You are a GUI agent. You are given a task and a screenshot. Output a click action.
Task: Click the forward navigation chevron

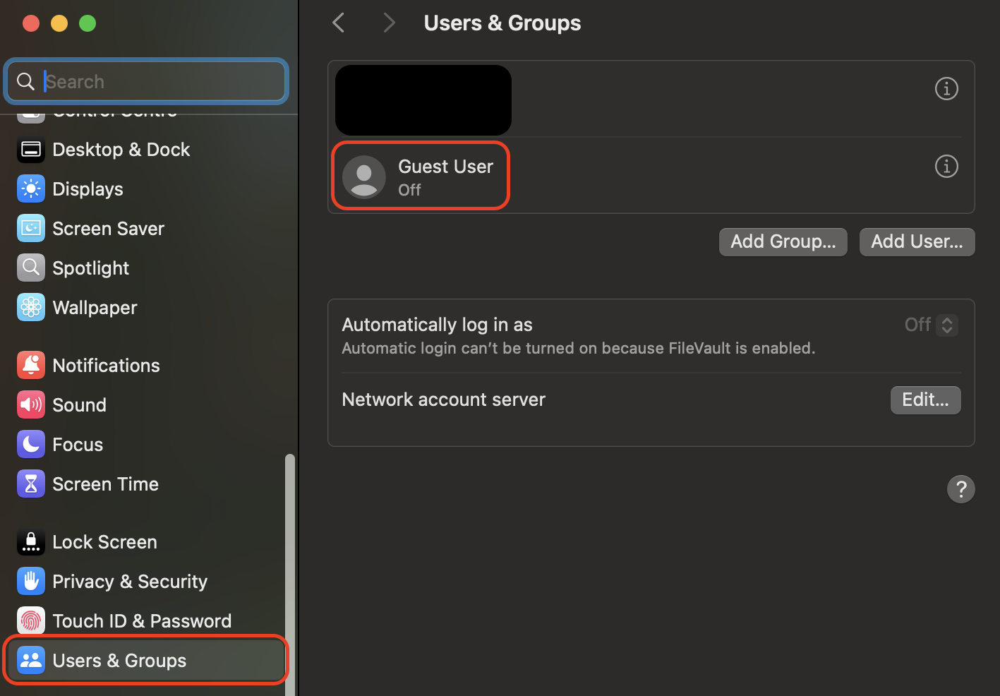pos(390,22)
